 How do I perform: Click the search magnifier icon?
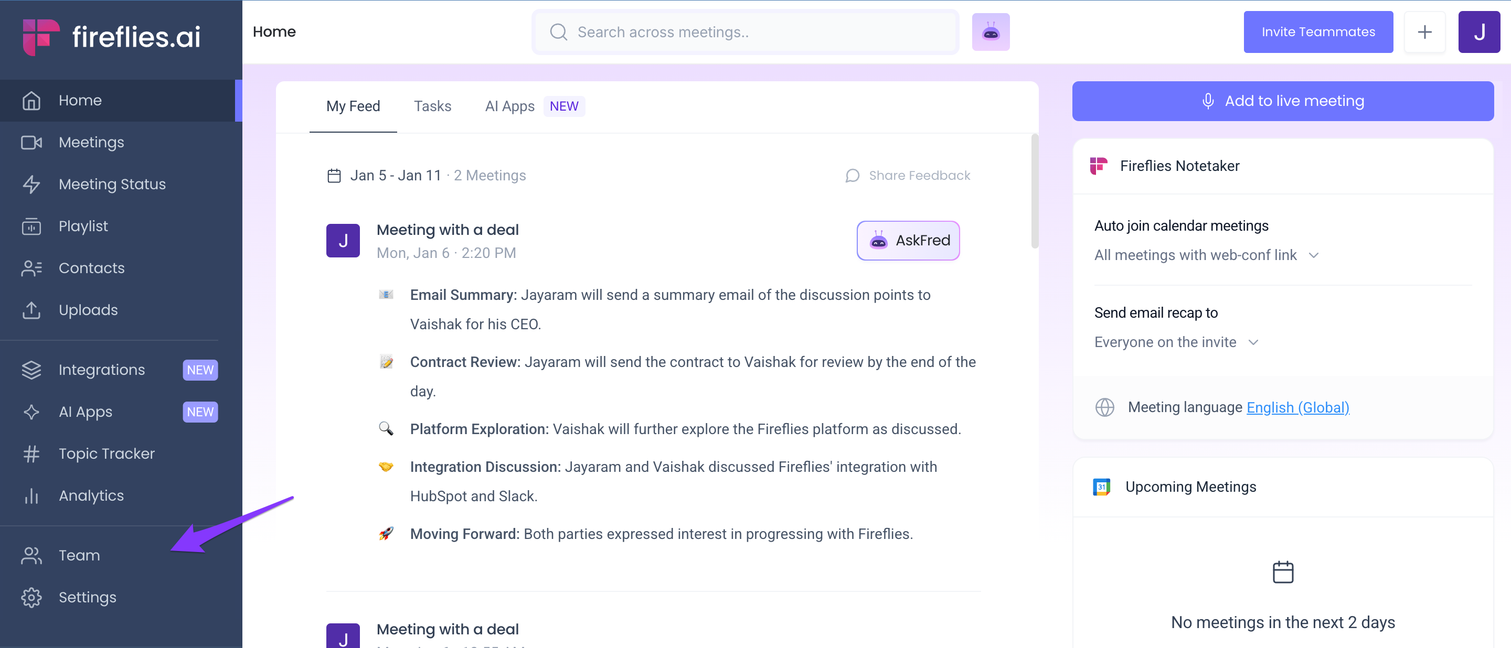click(558, 31)
